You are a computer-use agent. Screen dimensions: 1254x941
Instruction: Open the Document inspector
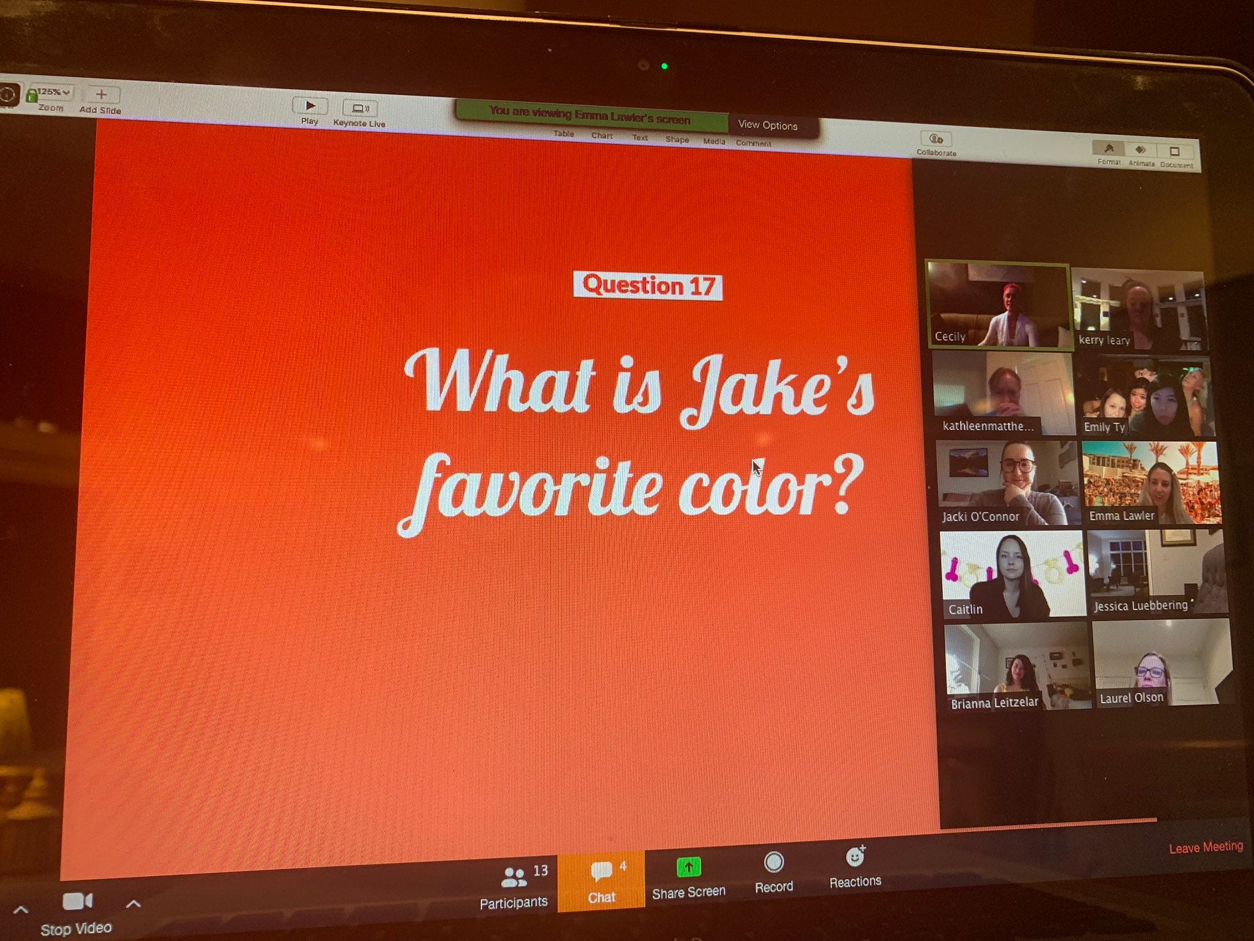(1175, 151)
